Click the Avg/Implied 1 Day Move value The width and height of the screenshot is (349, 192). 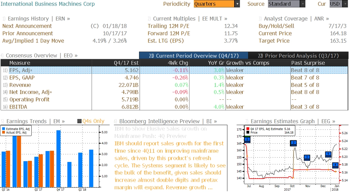point(109,41)
